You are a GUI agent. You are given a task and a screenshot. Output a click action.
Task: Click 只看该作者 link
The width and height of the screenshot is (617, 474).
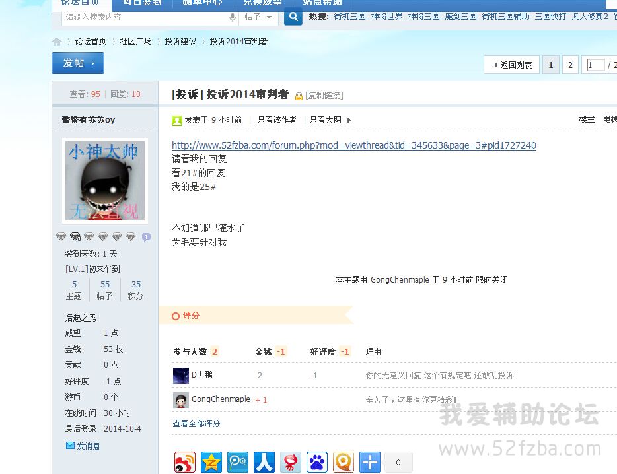[277, 120]
